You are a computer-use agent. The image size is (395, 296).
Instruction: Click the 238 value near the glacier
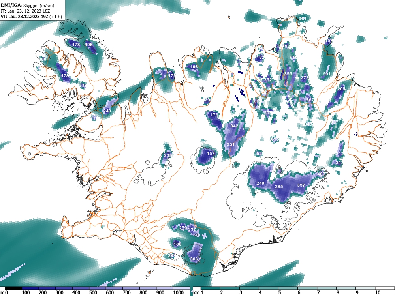click(168, 155)
